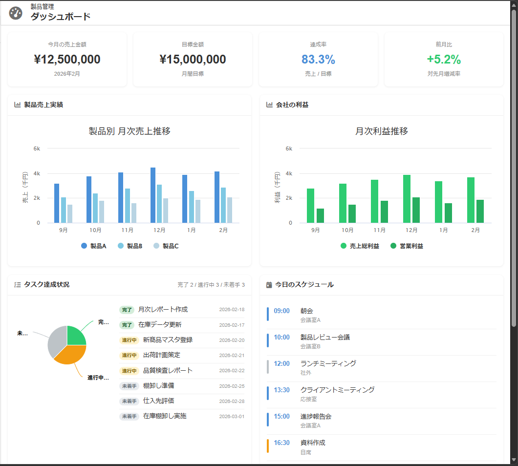Toggle 製品B legend marker
Image resolution: width=518 pixels, height=466 pixels.
pos(121,246)
